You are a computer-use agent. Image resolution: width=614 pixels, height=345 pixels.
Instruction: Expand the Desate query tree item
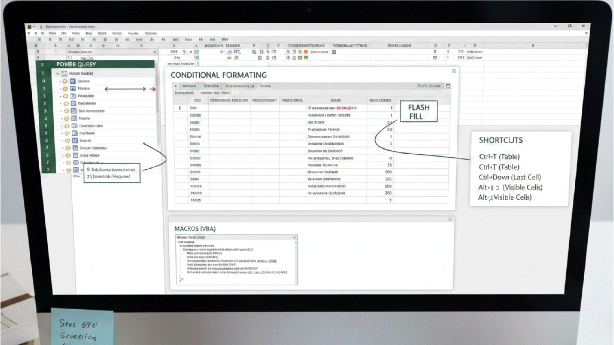pyautogui.click(x=60, y=81)
